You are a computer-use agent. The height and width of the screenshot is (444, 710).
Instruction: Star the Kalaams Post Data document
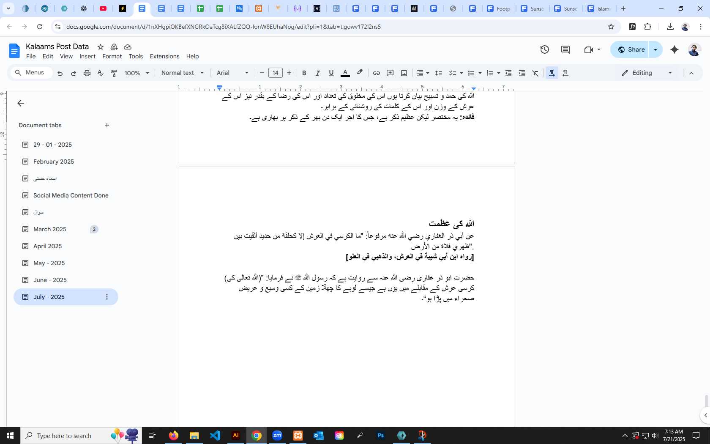101,47
